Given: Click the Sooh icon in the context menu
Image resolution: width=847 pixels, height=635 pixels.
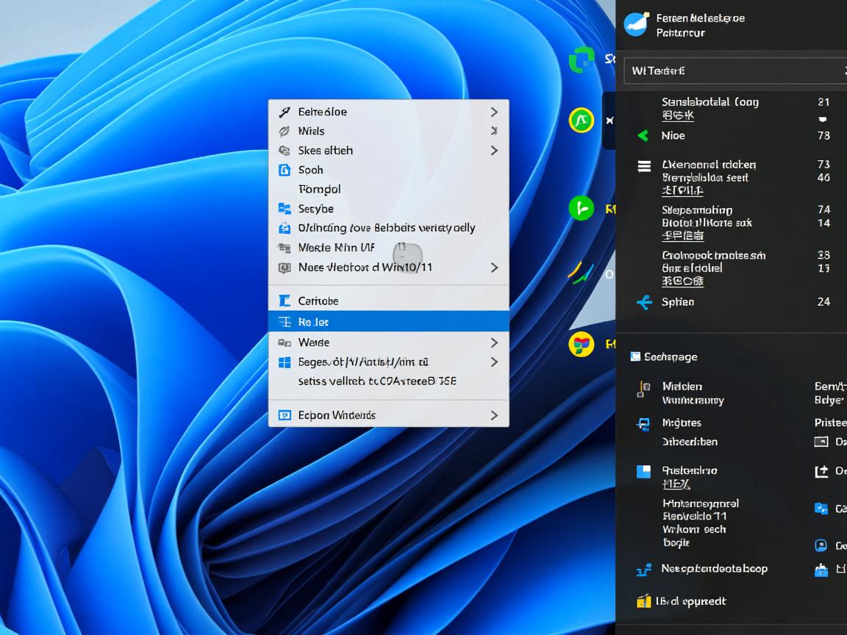Looking at the screenshot, I should (x=285, y=170).
